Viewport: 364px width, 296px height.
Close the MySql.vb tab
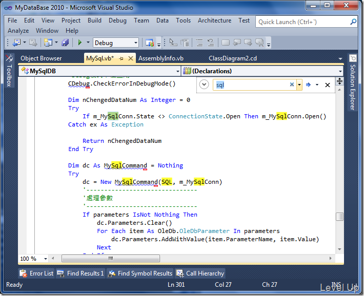tap(131, 58)
